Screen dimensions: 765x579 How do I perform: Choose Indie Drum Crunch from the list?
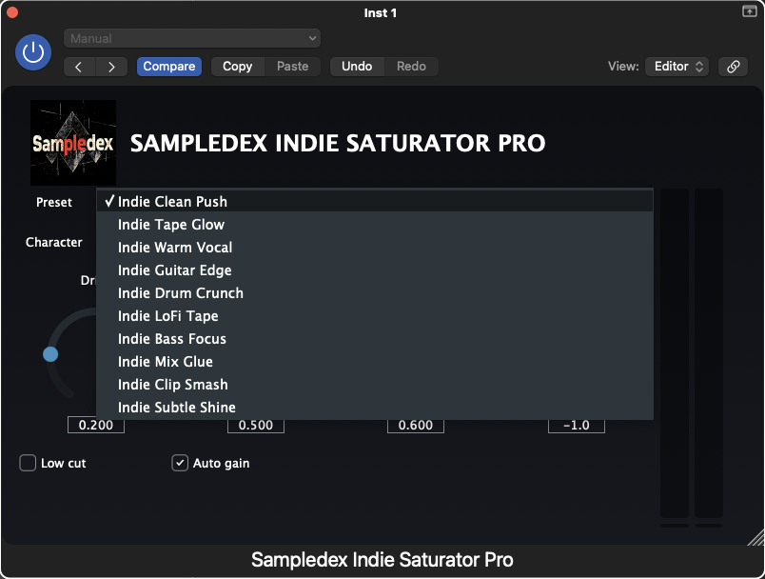[x=180, y=292]
